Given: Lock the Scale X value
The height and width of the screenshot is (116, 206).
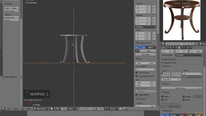Looking at the screenshot, I should tap(154, 33).
